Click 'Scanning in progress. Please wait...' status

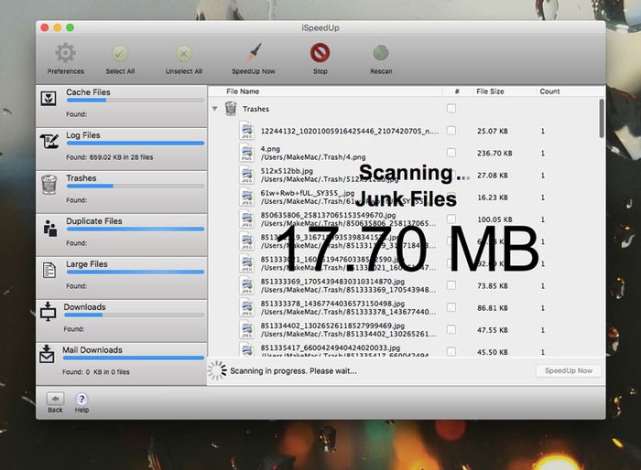(x=293, y=370)
